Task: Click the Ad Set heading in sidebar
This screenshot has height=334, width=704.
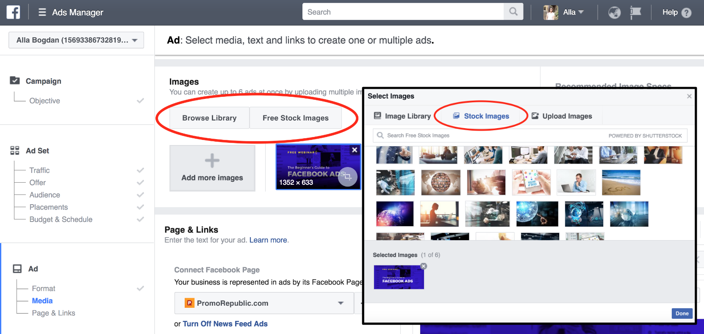Action: coord(37,151)
